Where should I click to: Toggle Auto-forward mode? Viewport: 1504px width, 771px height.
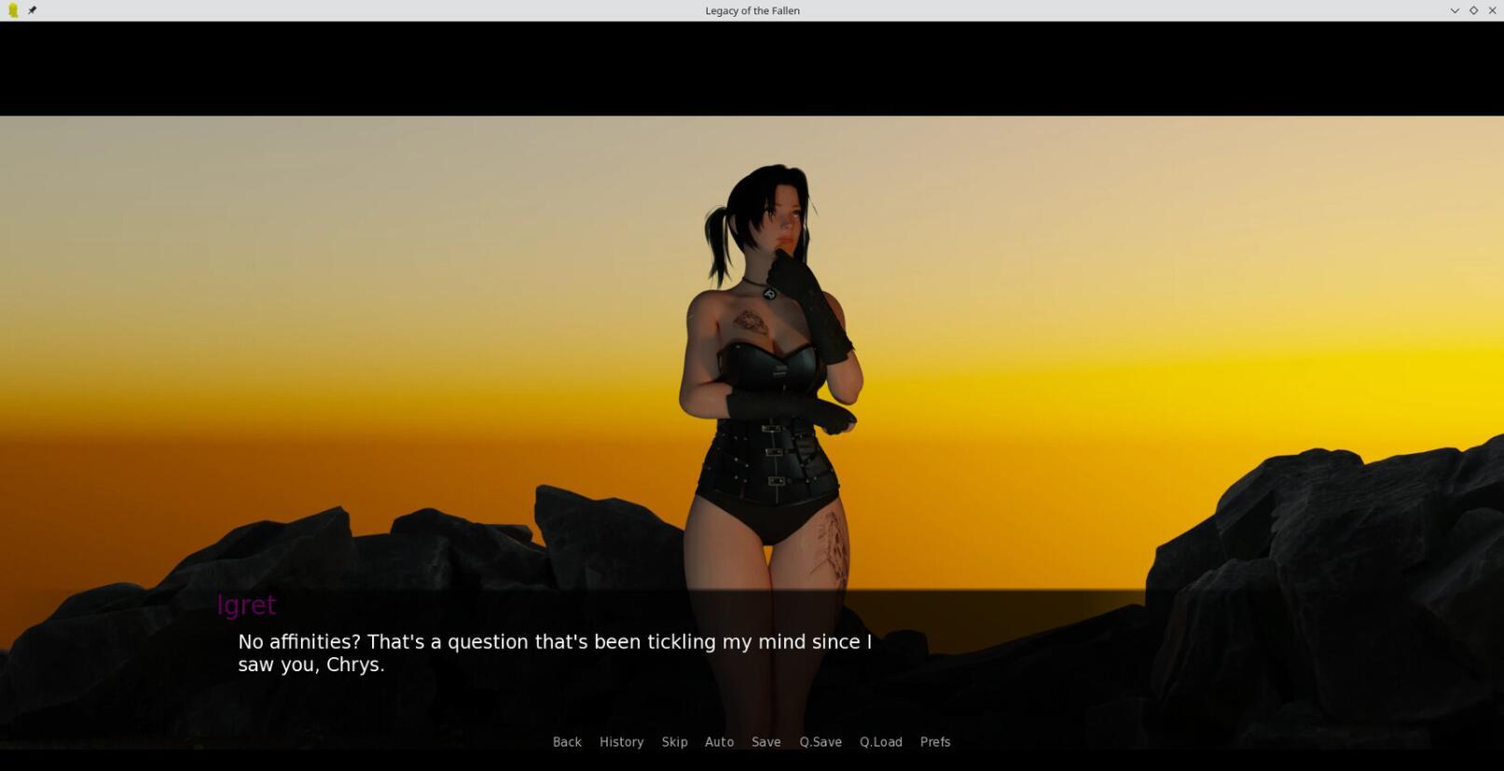coord(719,742)
